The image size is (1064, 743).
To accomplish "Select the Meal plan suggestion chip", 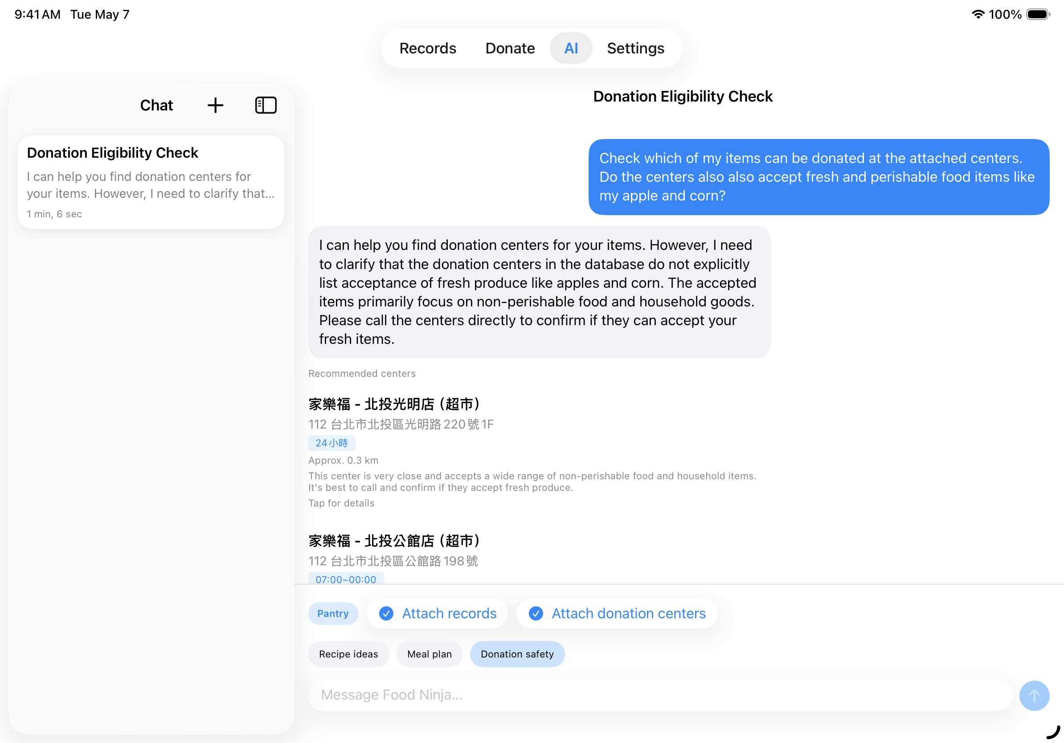I will (429, 653).
